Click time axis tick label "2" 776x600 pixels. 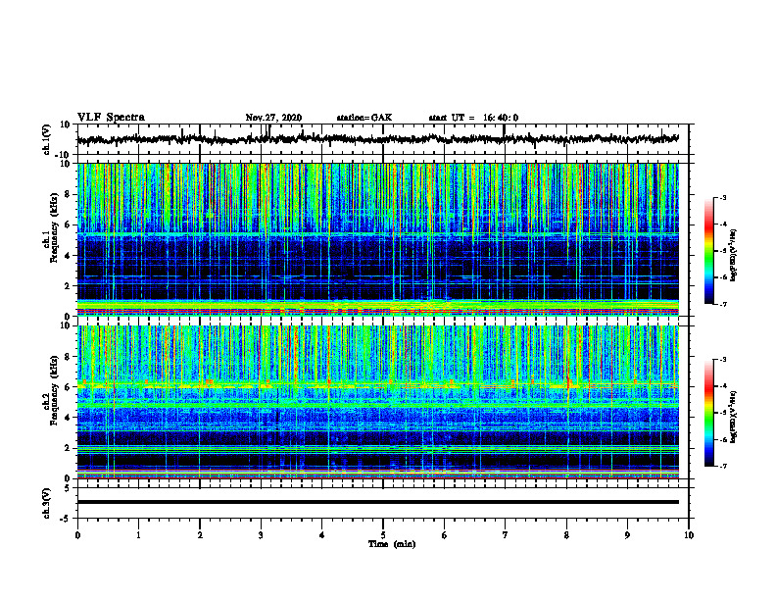pos(200,535)
